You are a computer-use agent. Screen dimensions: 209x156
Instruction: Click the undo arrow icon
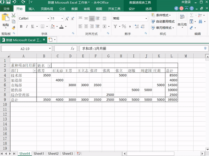[14, 2]
